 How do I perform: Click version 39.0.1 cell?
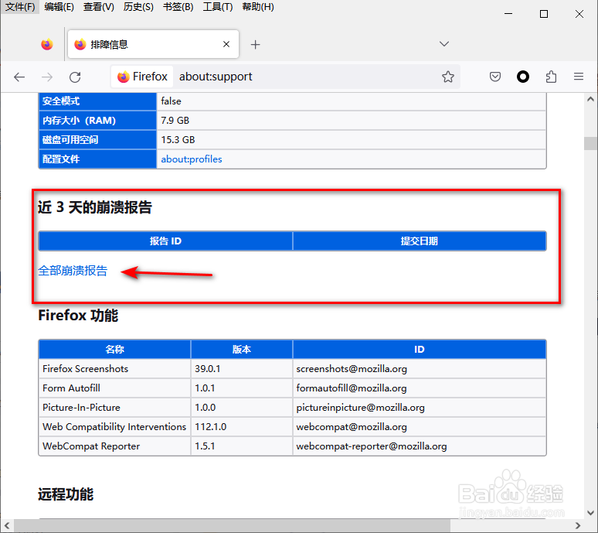242,369
